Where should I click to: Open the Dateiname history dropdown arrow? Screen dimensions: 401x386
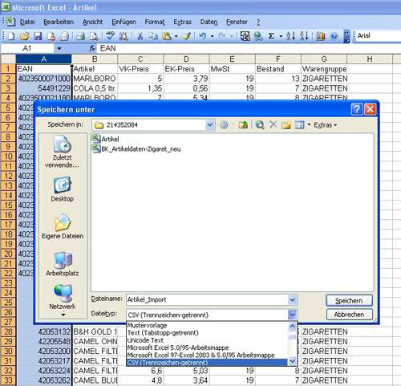coord(293,300)
